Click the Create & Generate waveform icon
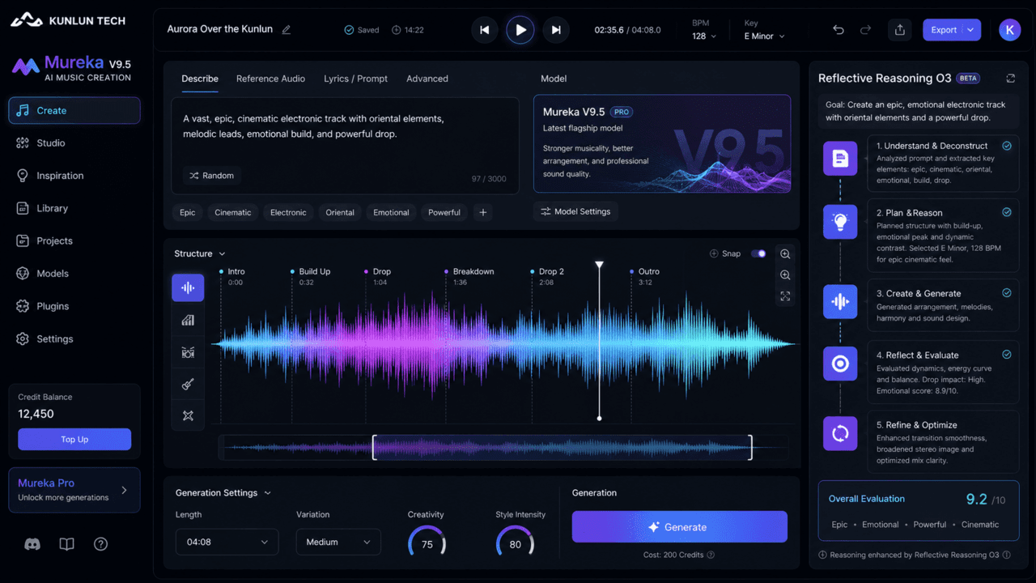The height and width of the screenshot is (583, 1036). coord(840,302)
